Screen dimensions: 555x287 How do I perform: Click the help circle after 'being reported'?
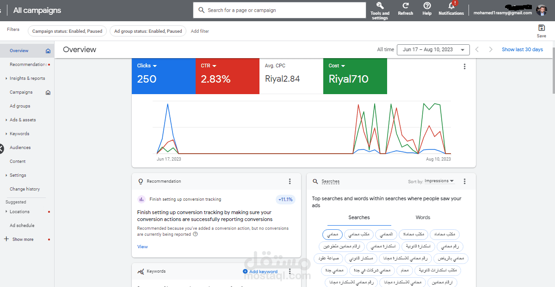tap(195, 234)
